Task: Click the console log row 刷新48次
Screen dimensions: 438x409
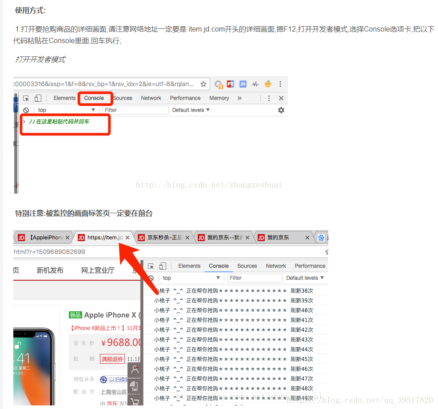Action: (235, 389)
